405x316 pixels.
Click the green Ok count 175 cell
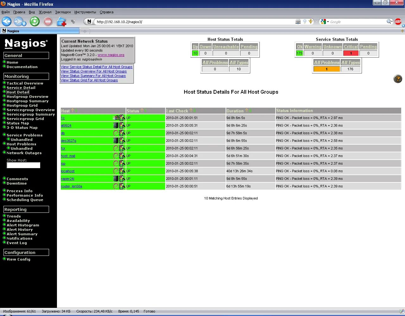click(299, 53)
